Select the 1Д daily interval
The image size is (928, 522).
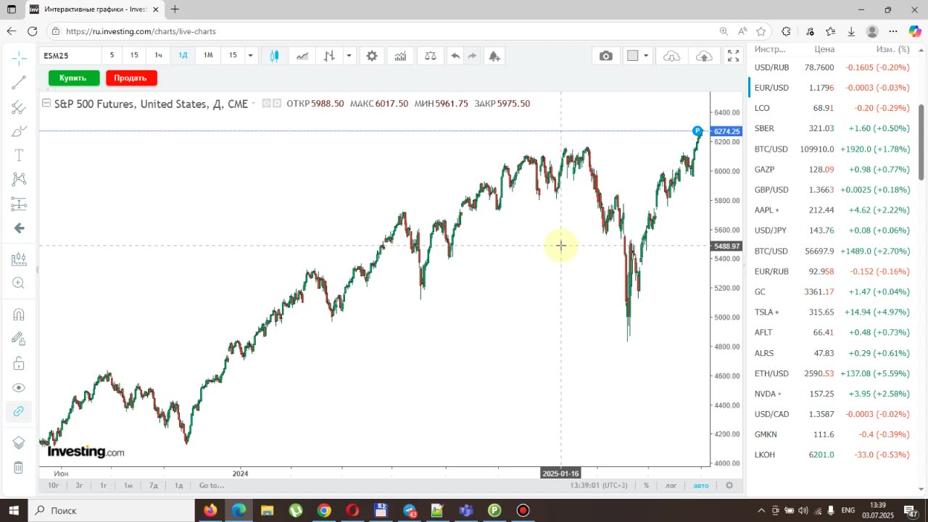point(183,55)
